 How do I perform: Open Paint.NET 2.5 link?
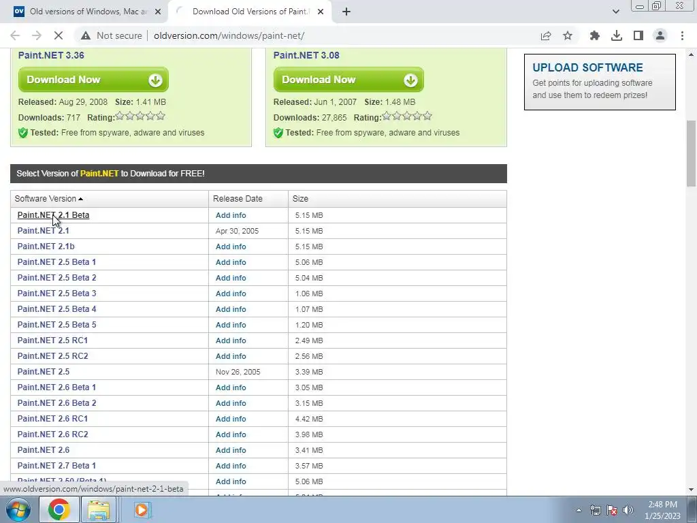[43, 372]
